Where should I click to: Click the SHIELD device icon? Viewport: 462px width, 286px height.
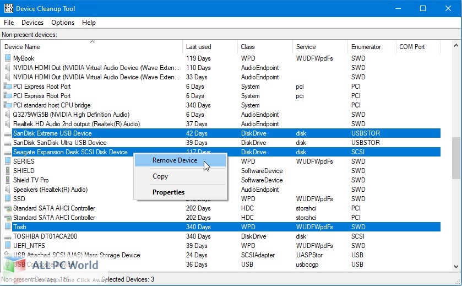tap(8, 171)
